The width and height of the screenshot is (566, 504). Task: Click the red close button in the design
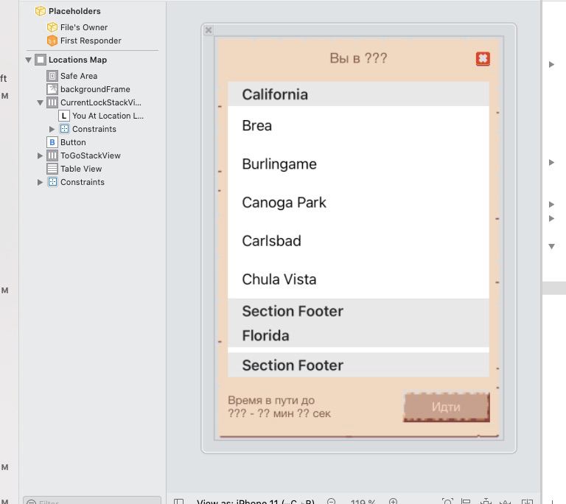click(x=483, y=59)
